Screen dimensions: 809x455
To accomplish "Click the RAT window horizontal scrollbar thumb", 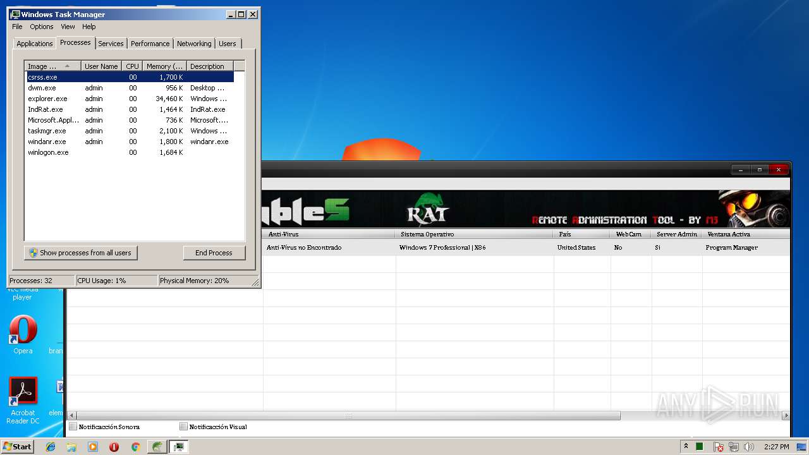I will click(x=348, y=416).
